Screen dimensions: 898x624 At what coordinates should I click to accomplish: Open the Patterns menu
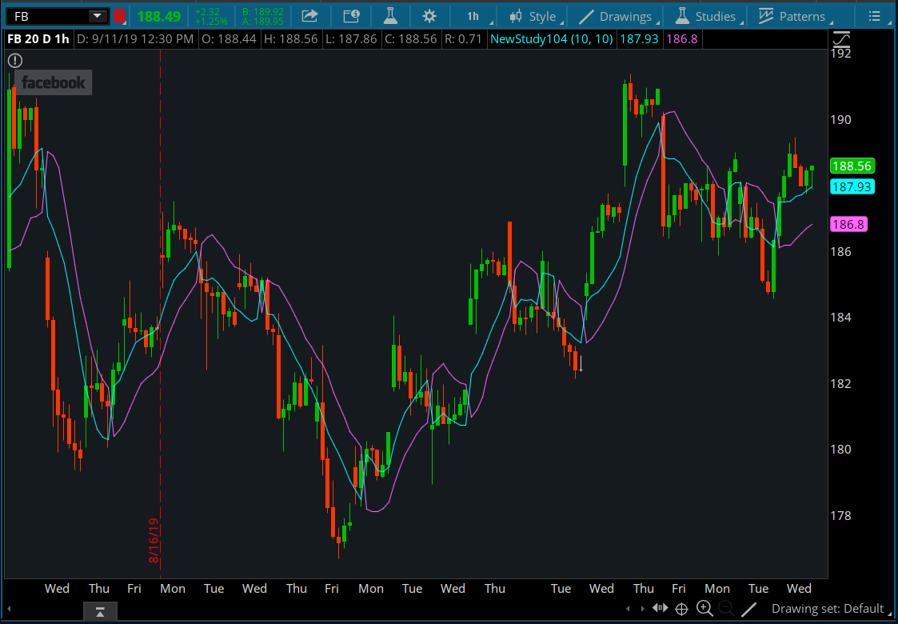pos(792,16)
